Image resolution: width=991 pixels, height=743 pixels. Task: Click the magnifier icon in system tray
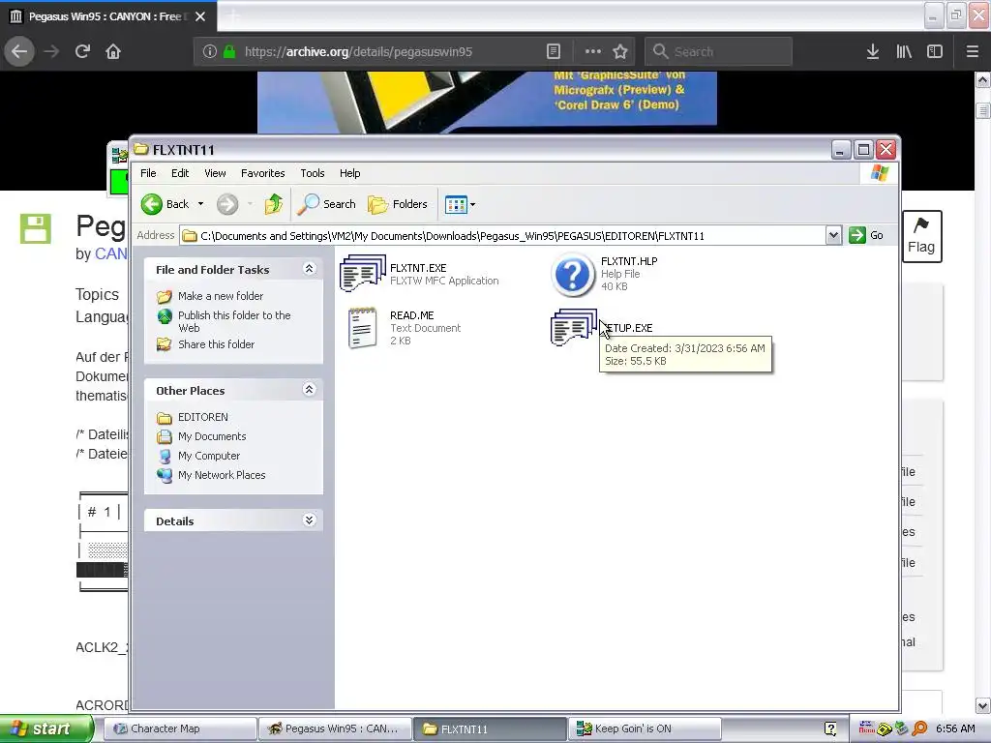(x=919, y=728)
